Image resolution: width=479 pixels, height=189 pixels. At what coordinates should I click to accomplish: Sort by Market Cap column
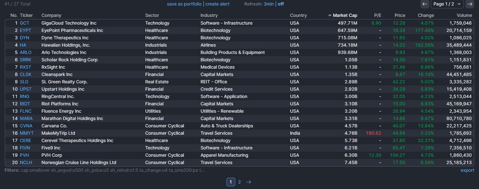[343, 15]
